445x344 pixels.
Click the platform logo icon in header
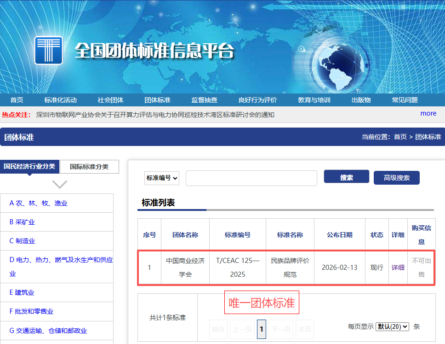coord(48,50)
